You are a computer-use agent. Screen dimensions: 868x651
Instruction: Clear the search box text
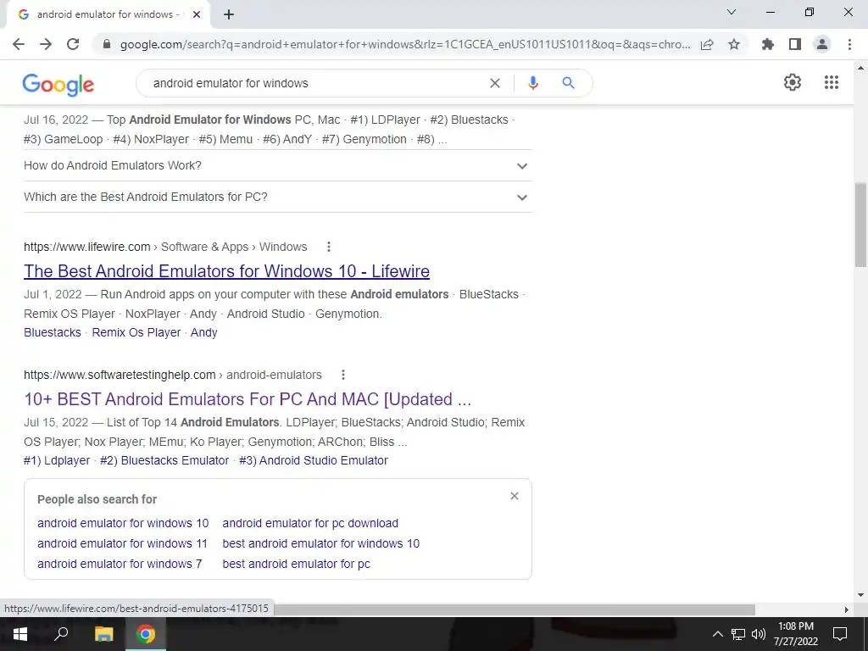[495, 83]
